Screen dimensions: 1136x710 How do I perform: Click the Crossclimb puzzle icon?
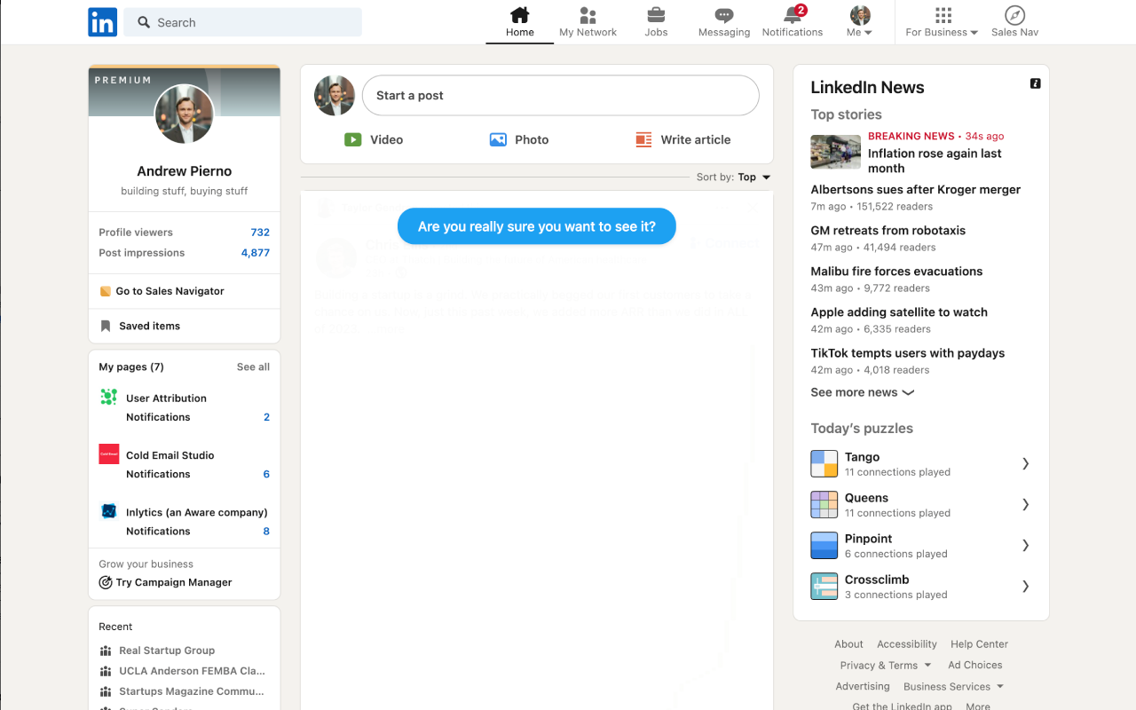point(824,586)
